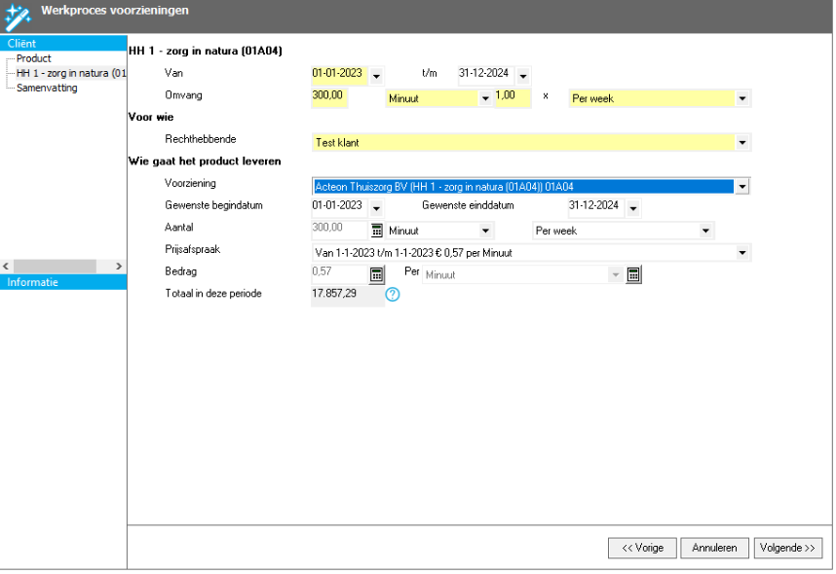The height and width of the screenshot is (574, 836).
Task: Select HH 1 - zorg in natura tree item
Action: (68, 73)
